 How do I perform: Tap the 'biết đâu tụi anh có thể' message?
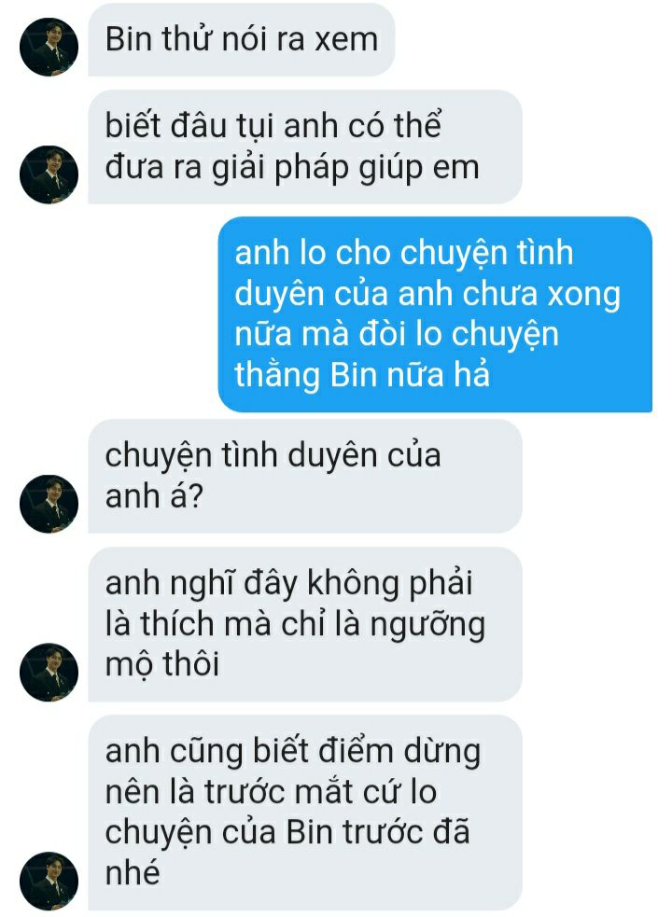[x=305, y=146]
